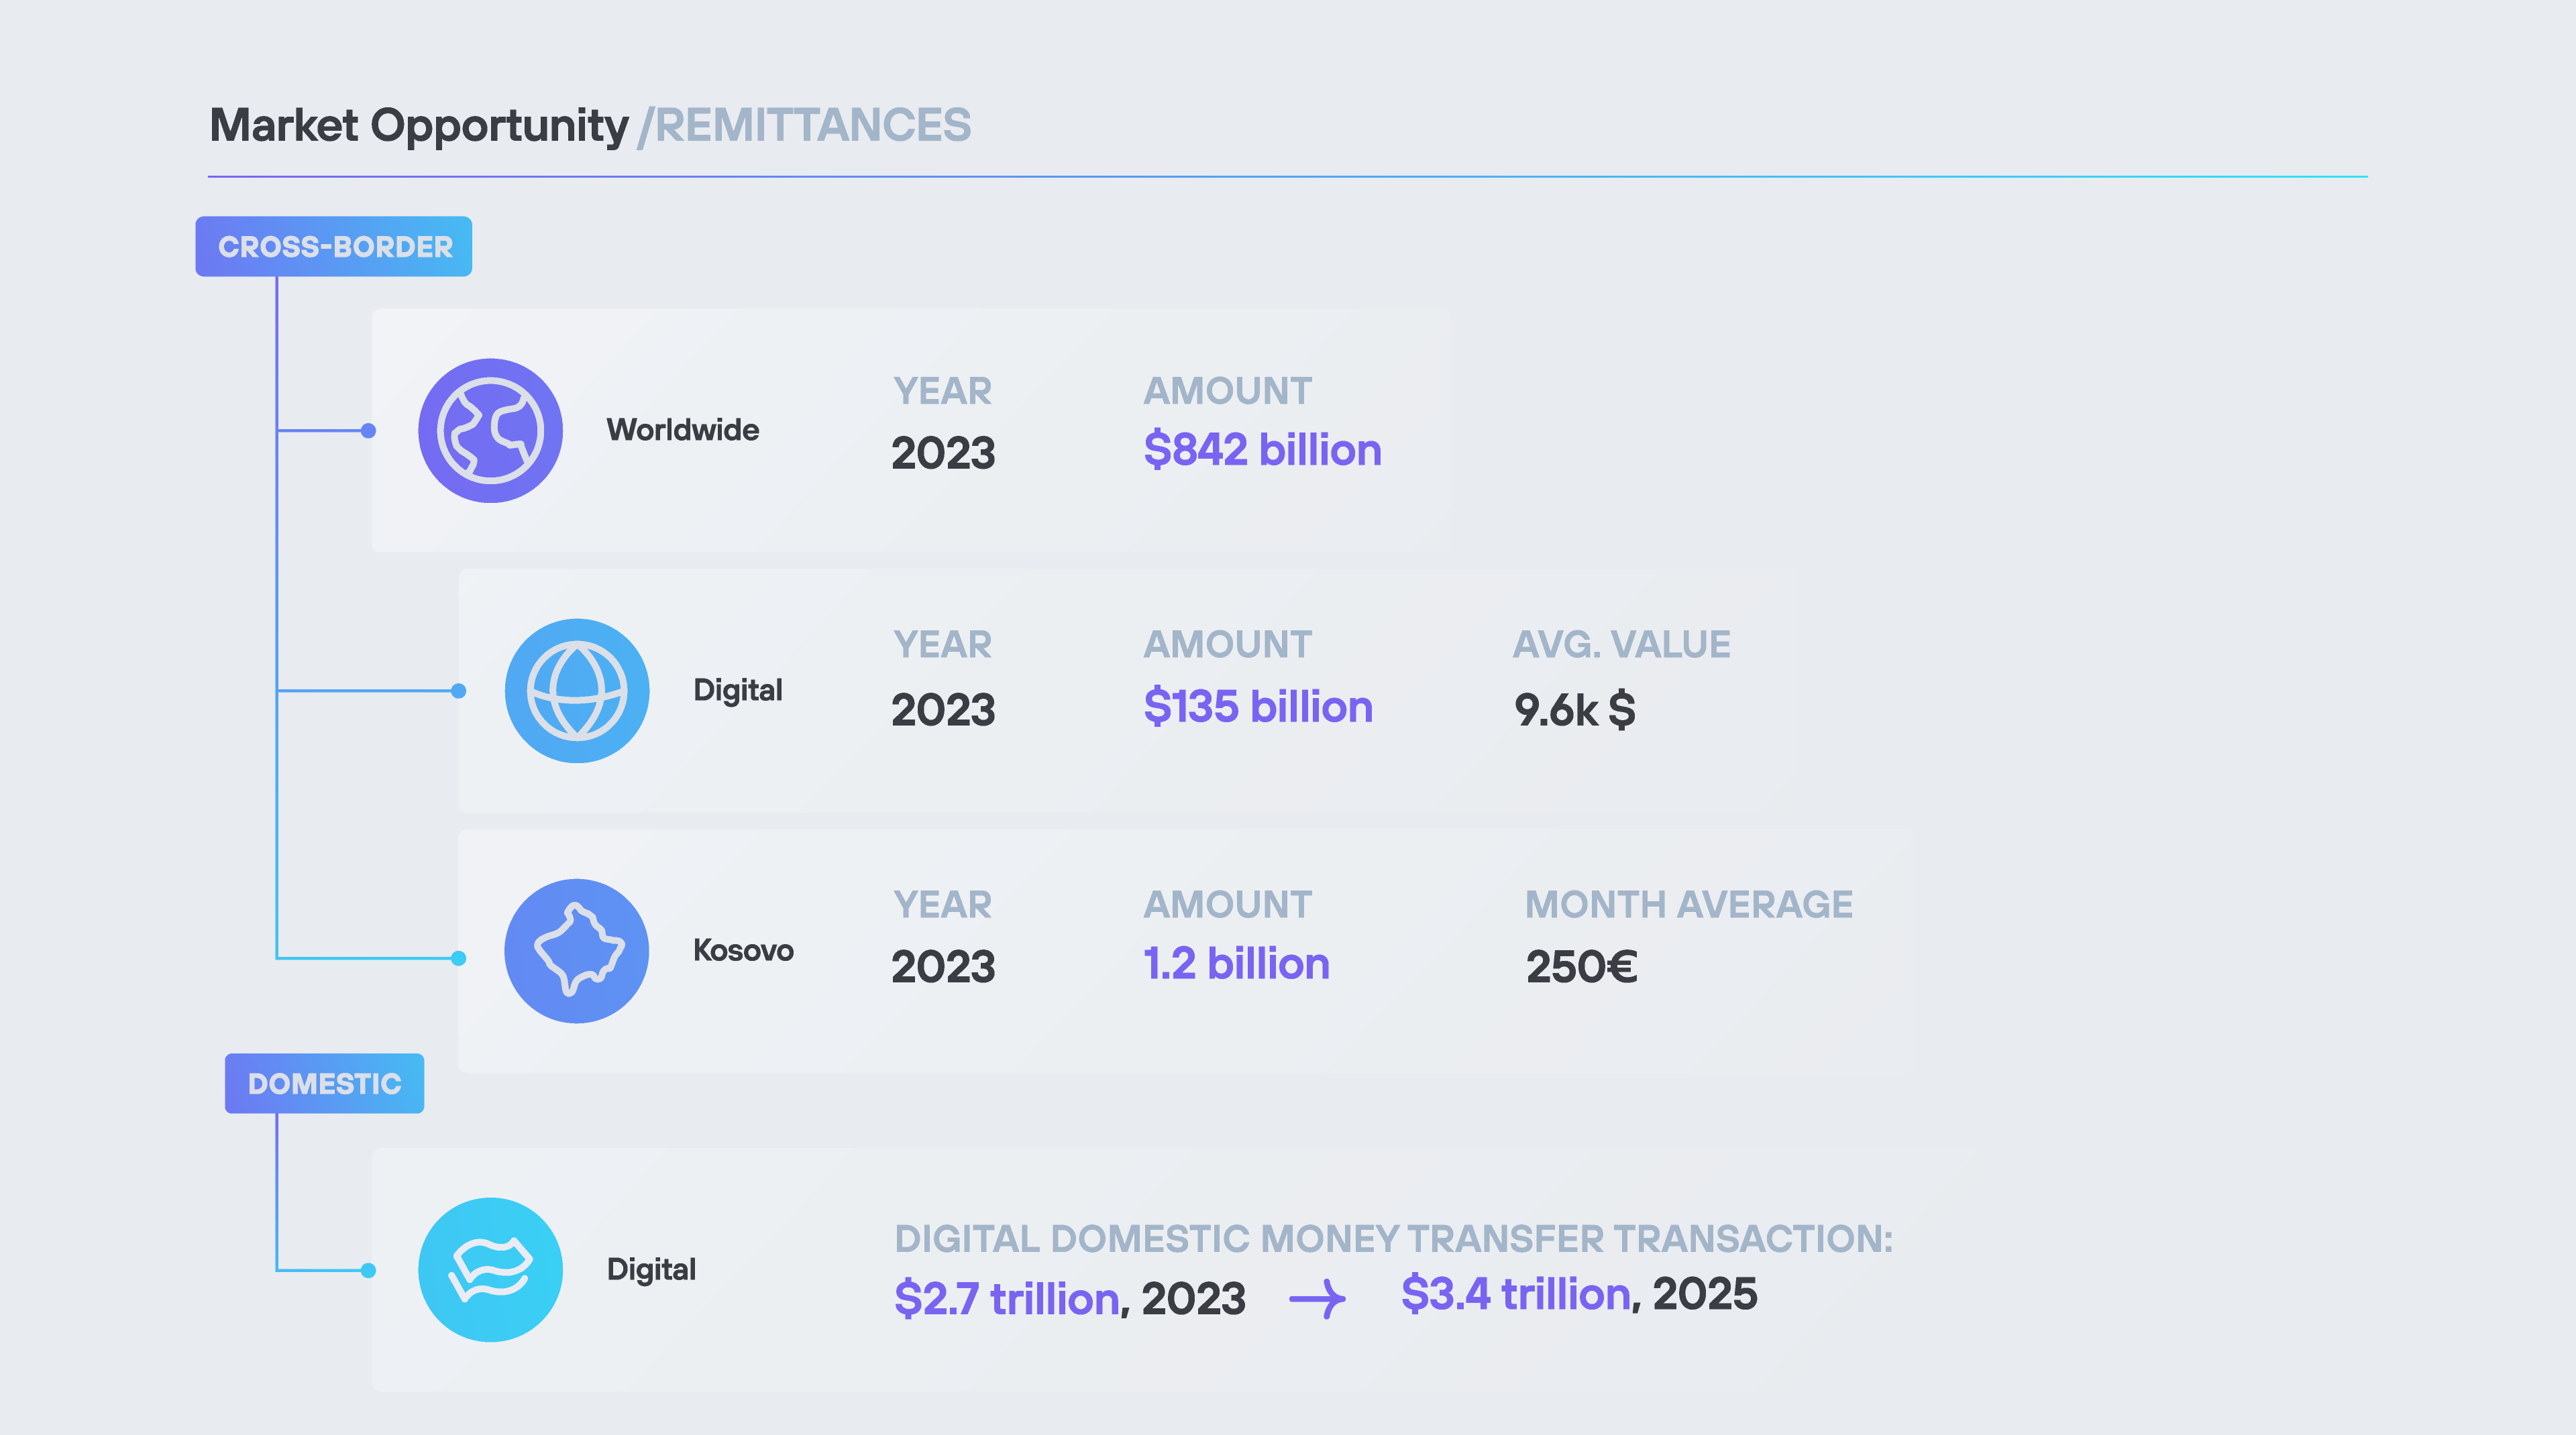
Task: Click the Worldwide earth globe icon
Action: [x=490, y=431]
